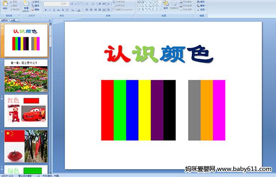This screenshot has width=276, height=177.
Task: Click the Quick Styles icon
Action: (x=174, y=4)
